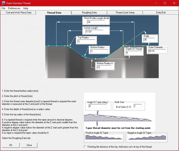The image size is (179, 151).
Task: Select the Top Radius value field
Action: click(x=86, y=41)
